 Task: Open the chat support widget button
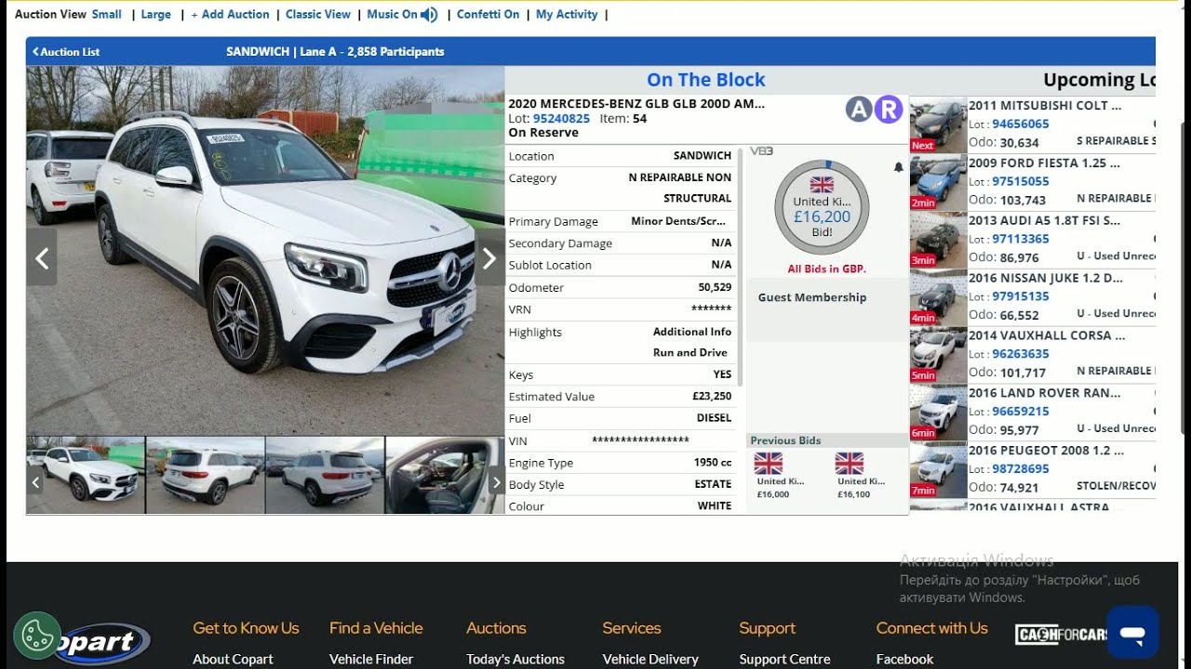(x=1132, y=633)
